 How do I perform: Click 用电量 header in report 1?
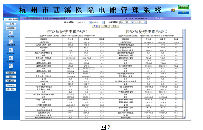[102, 39]
